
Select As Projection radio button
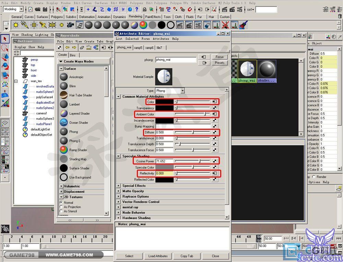click(61, 207)
